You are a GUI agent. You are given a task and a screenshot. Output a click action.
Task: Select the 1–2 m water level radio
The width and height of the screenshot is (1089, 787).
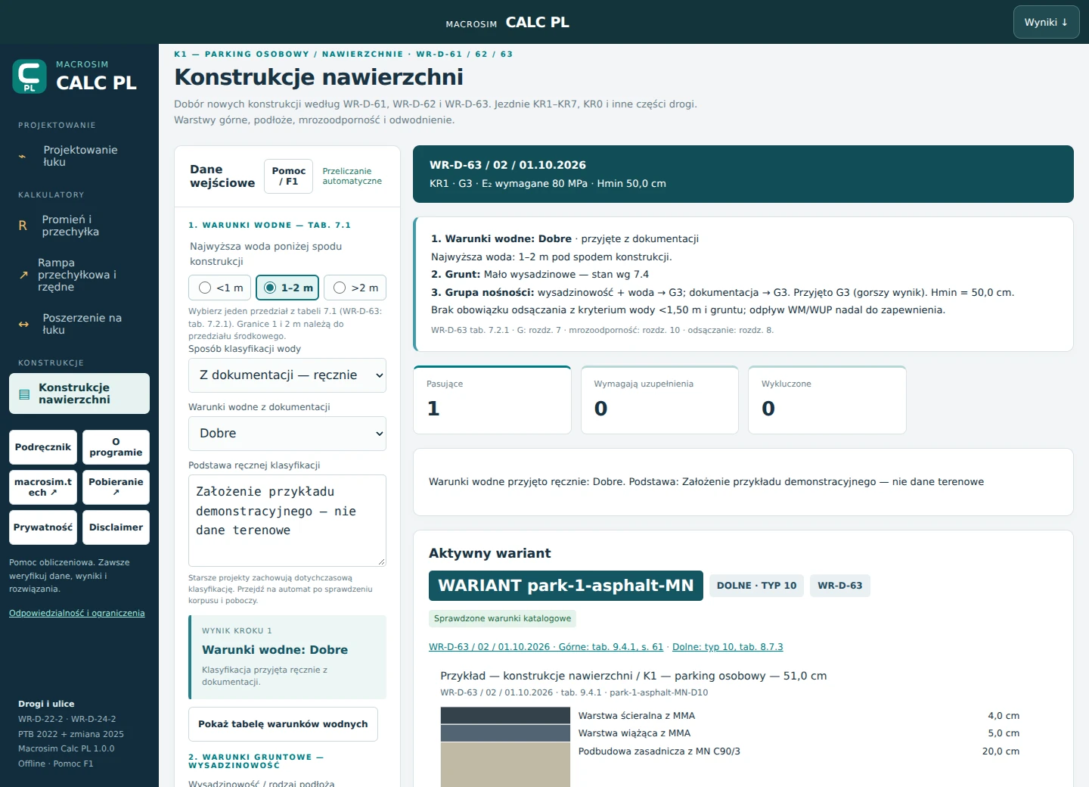point(287,288)
